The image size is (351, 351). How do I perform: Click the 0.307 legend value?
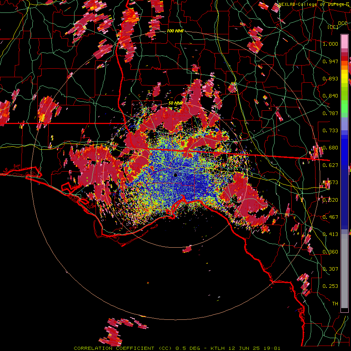pos(330,269)
